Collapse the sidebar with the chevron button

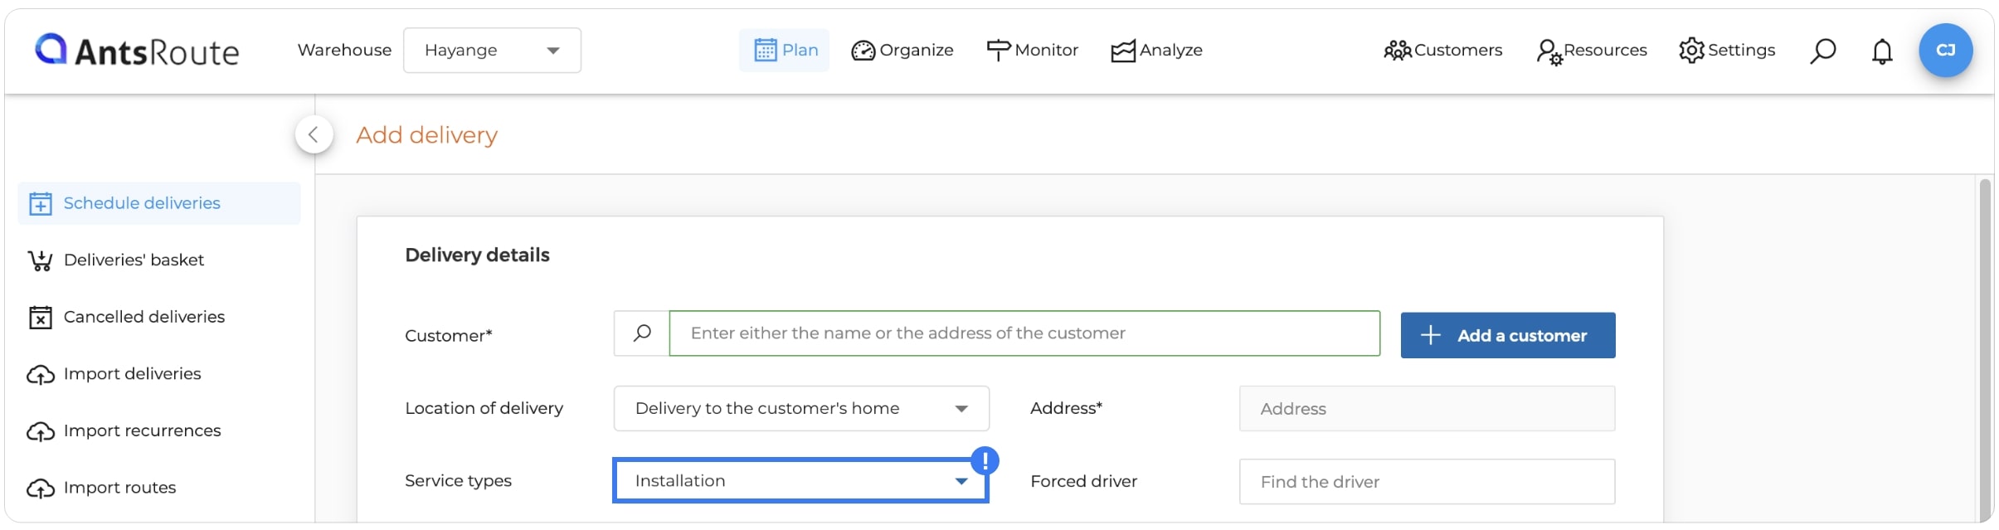coord(314,134)
